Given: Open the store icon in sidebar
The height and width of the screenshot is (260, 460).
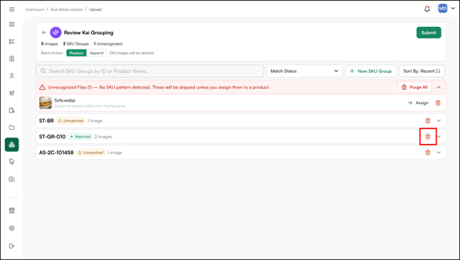Looking at the screenshot, I should 12,211.
